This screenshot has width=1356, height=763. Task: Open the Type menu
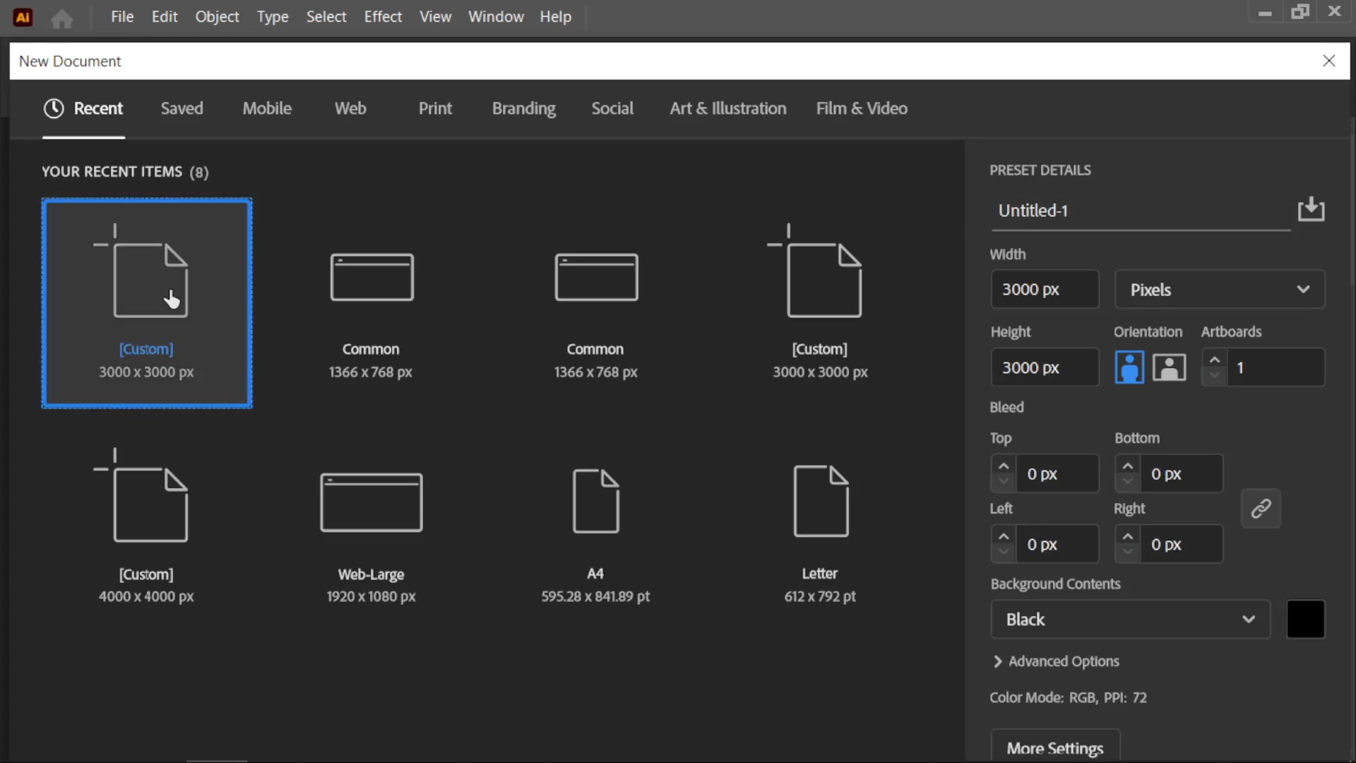273,16
